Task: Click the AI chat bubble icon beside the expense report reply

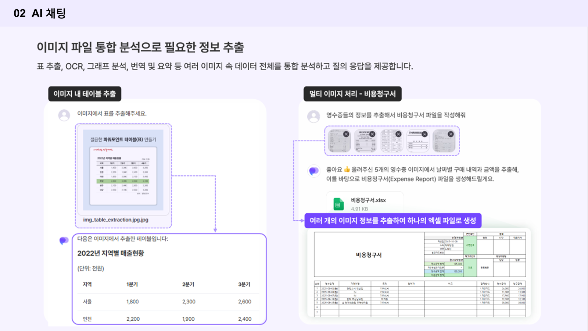Action: tap(313, 171)
